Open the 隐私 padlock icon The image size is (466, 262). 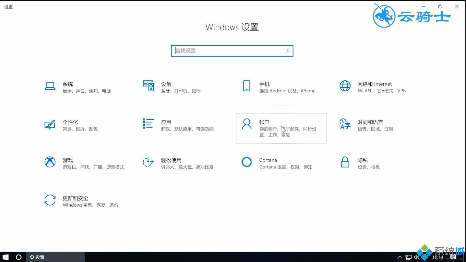coord(345,162)
